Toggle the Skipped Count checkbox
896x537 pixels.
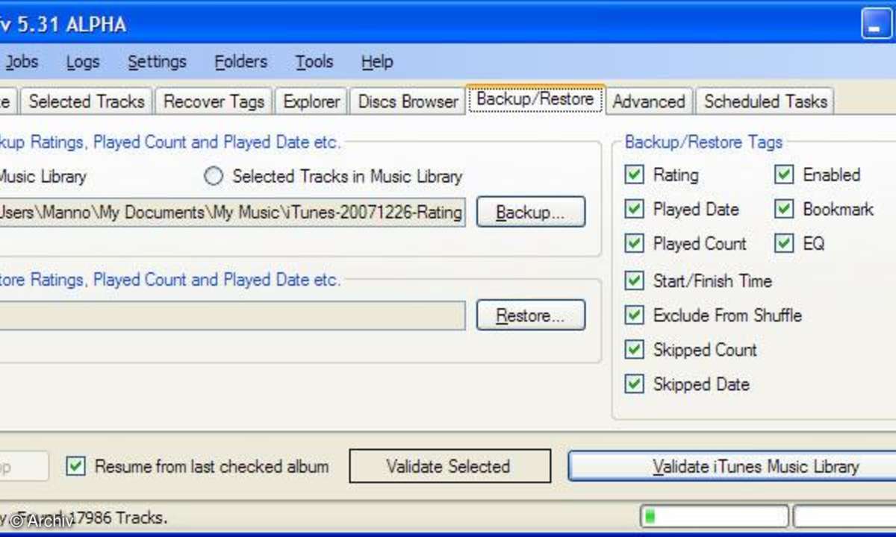click(634, 349)
